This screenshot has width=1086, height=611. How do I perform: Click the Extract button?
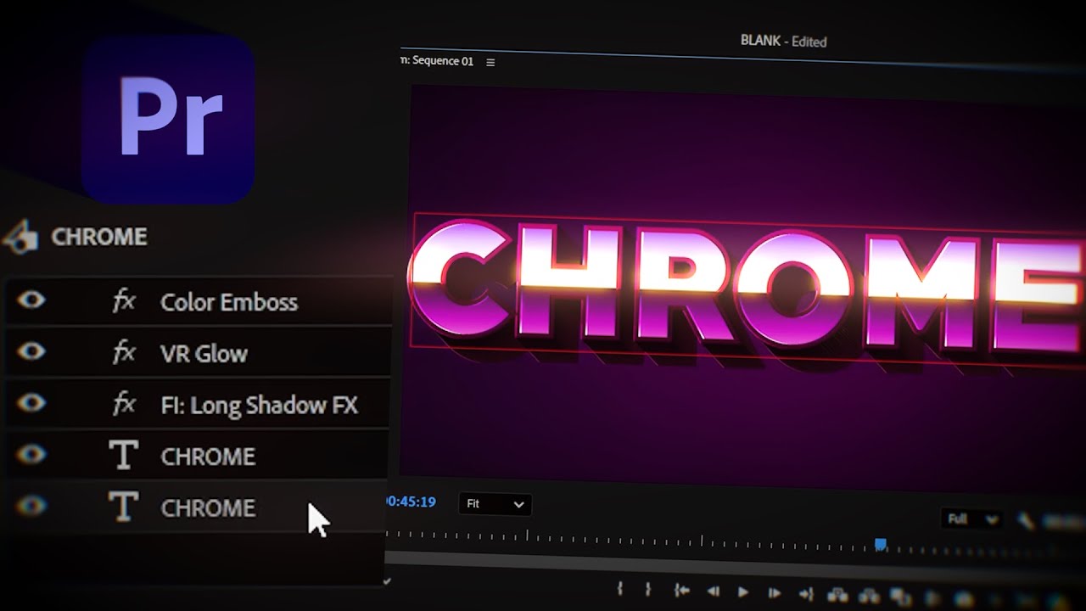[869, 596]
